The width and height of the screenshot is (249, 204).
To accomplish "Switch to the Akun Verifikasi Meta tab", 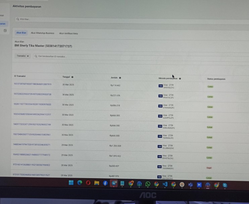I will click(x=68, y=33).
